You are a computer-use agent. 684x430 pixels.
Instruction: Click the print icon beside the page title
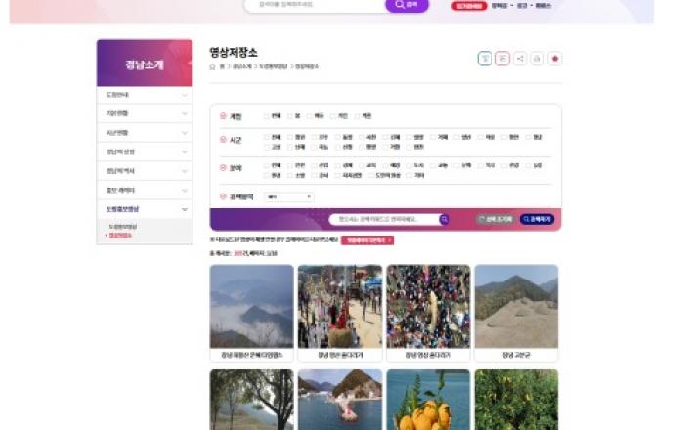tap(536, 59)
